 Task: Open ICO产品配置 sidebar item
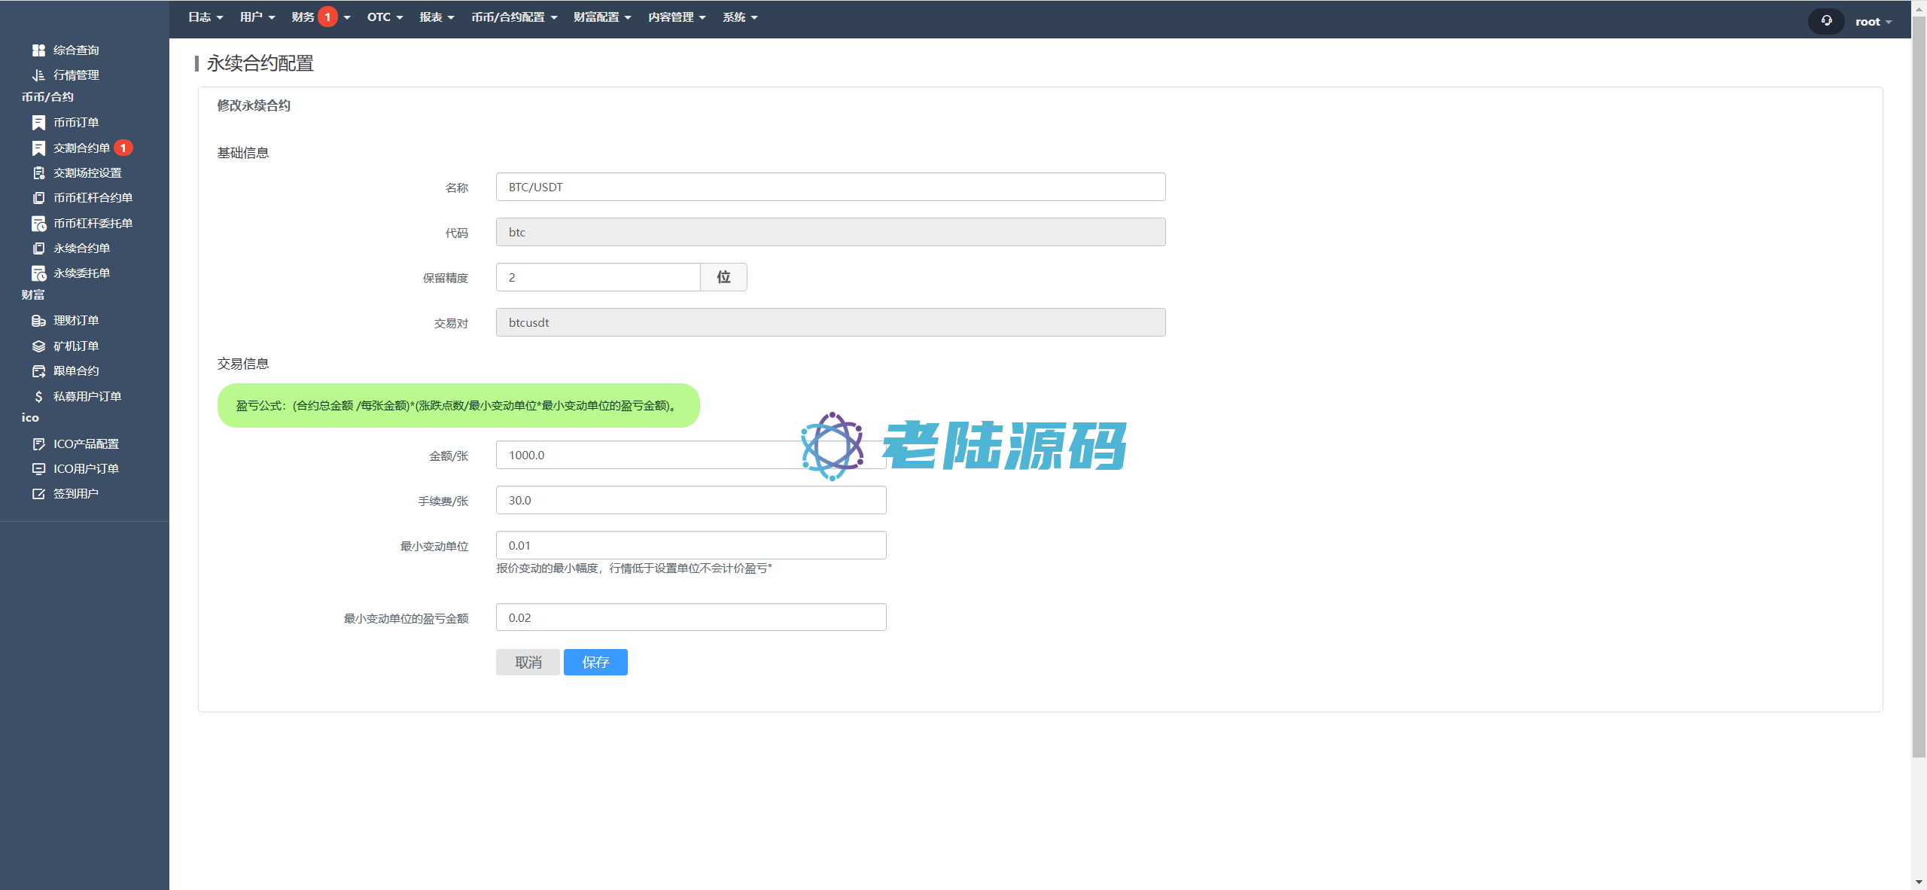click(86, 444)
